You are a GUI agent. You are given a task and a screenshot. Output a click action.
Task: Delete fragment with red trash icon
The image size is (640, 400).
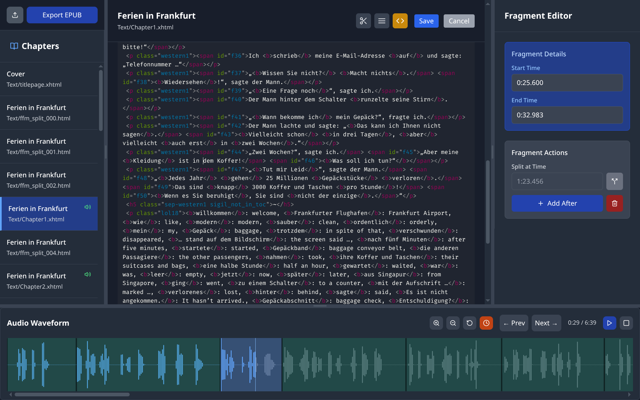(x=614, y=203)
